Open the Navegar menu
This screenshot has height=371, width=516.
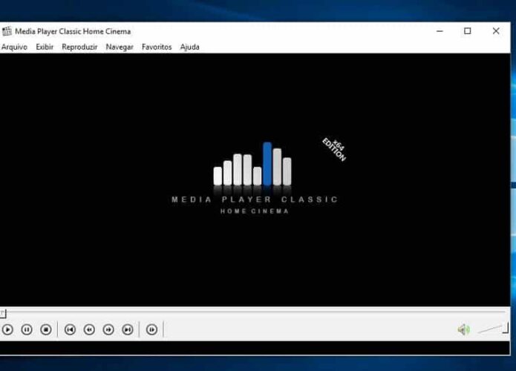click(120, 47)
